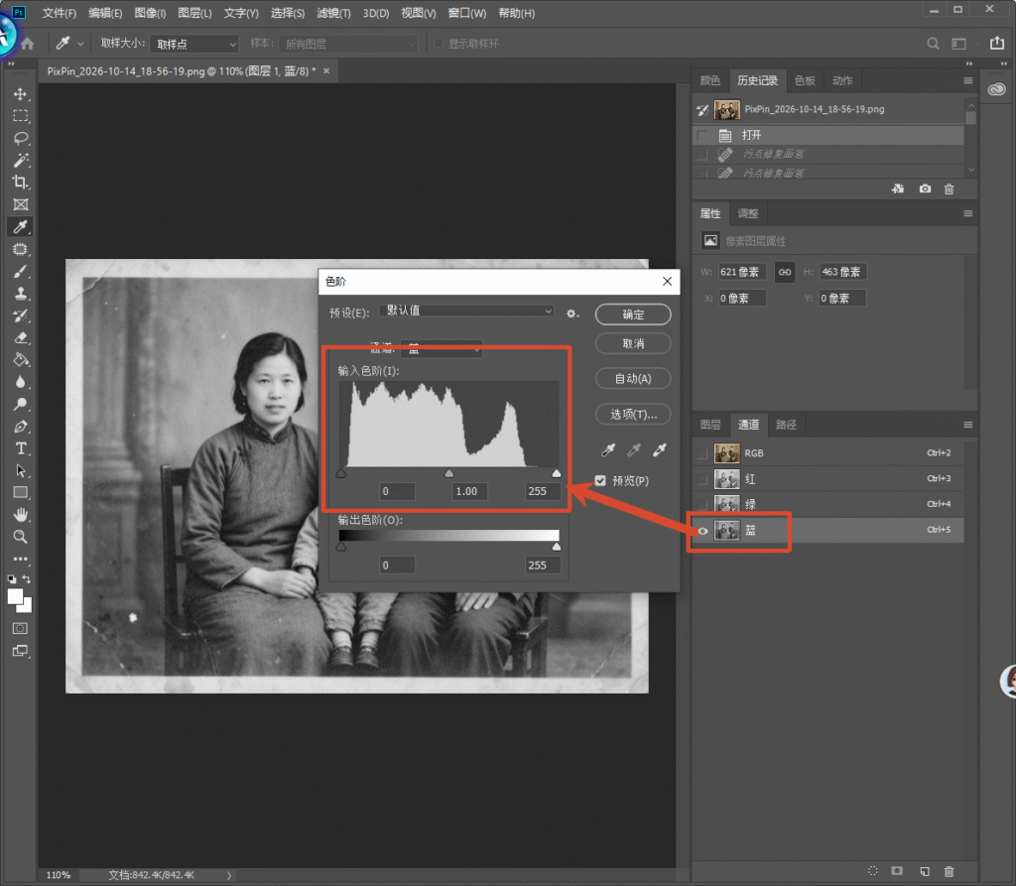Click the Auto button in Levels

click(x=633, y=379)
